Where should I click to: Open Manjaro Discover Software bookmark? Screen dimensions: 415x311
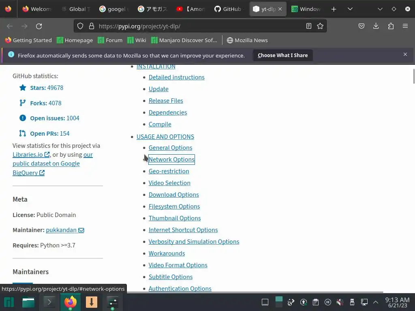184,40
